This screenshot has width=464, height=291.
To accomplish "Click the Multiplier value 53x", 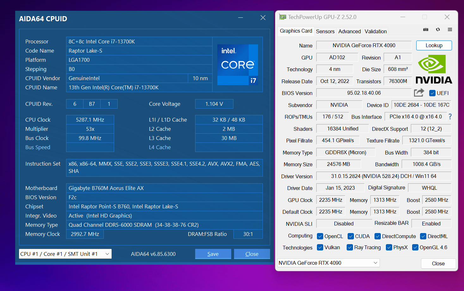I will tap(90, 129).
